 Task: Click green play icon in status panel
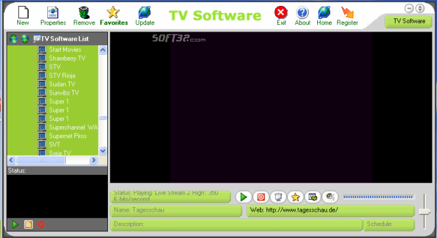(15, 224)
